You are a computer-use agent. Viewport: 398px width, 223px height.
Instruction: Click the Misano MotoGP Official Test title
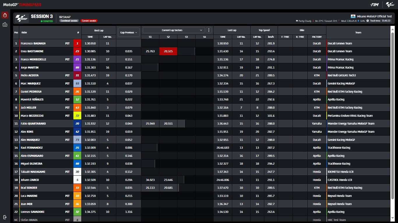click(x=374, y=16)
